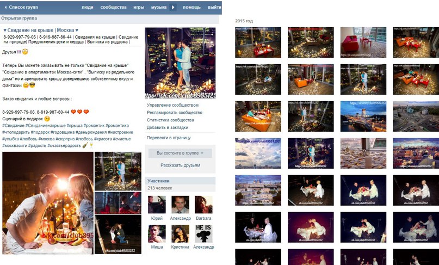Click the name Кристина

(x=180, y=247)
